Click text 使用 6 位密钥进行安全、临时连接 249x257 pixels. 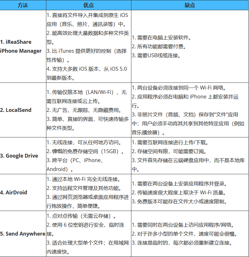85,229
